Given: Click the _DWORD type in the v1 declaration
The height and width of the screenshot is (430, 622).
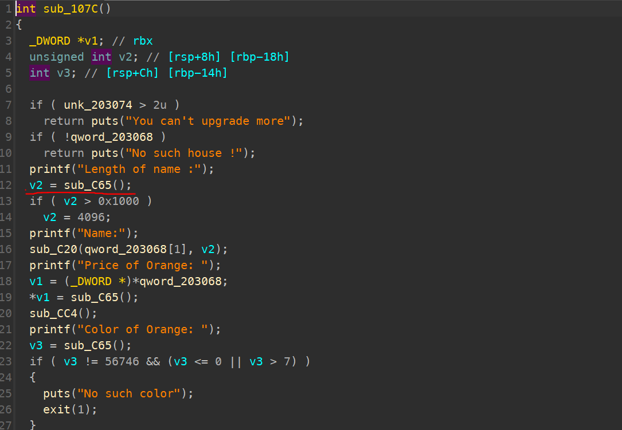Looking at the screenshot, I should (x=49, y=41).
